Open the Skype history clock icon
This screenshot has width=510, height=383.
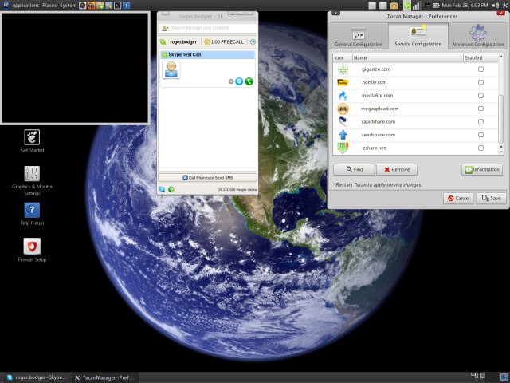(253, 42)
